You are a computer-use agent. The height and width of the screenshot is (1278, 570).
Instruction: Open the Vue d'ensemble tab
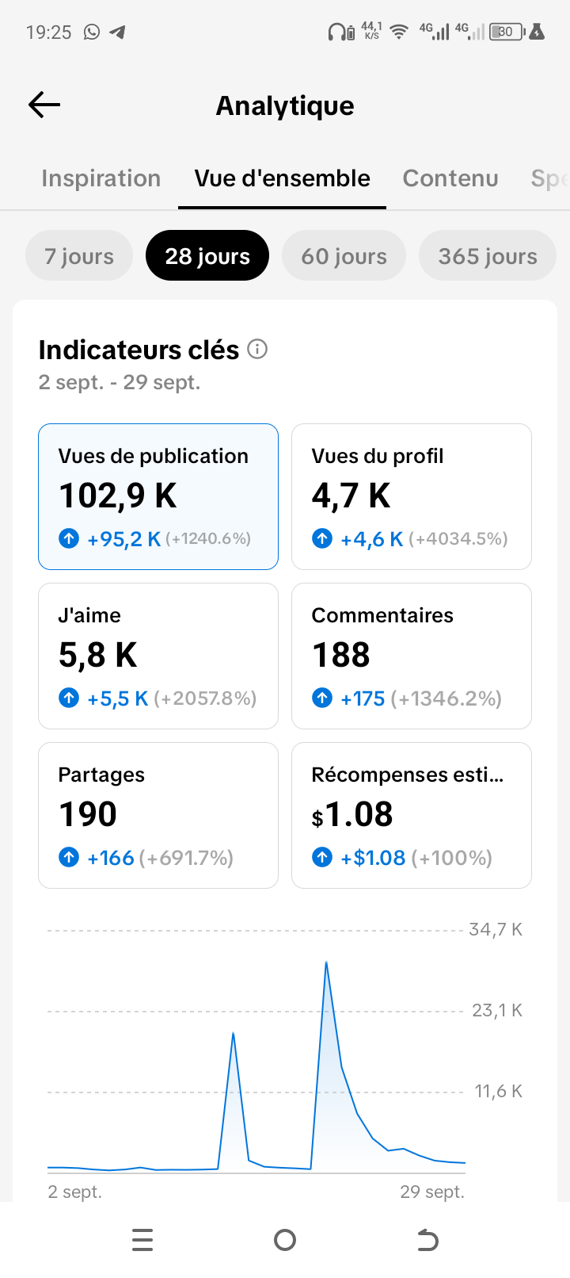point(282,178)
